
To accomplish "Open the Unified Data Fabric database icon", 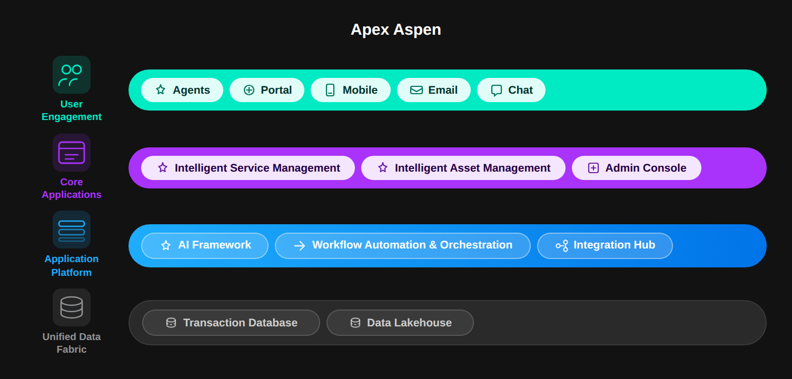I will pyautogui.click(x=71, y=307).
